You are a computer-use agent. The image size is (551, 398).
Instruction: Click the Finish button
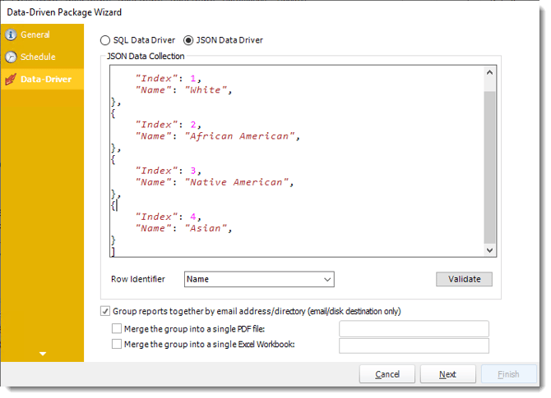[x=508, y=374]
